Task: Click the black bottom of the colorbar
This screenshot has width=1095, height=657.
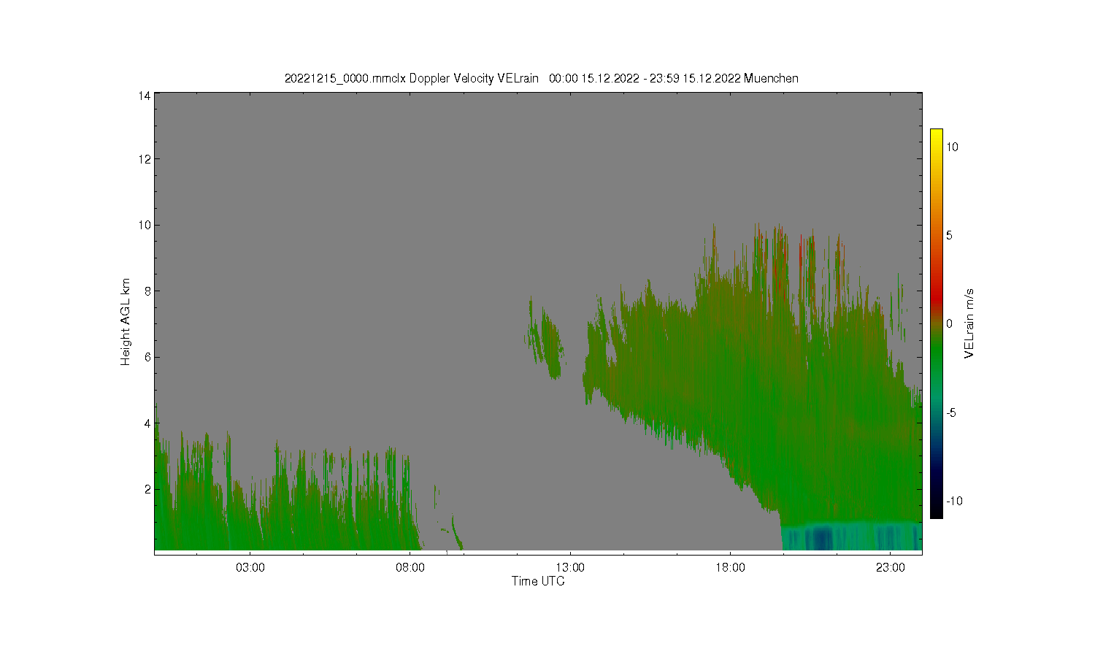Action: pos(937,511)
